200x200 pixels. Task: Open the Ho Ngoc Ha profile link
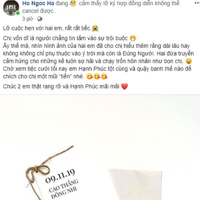tap(38, 3)
